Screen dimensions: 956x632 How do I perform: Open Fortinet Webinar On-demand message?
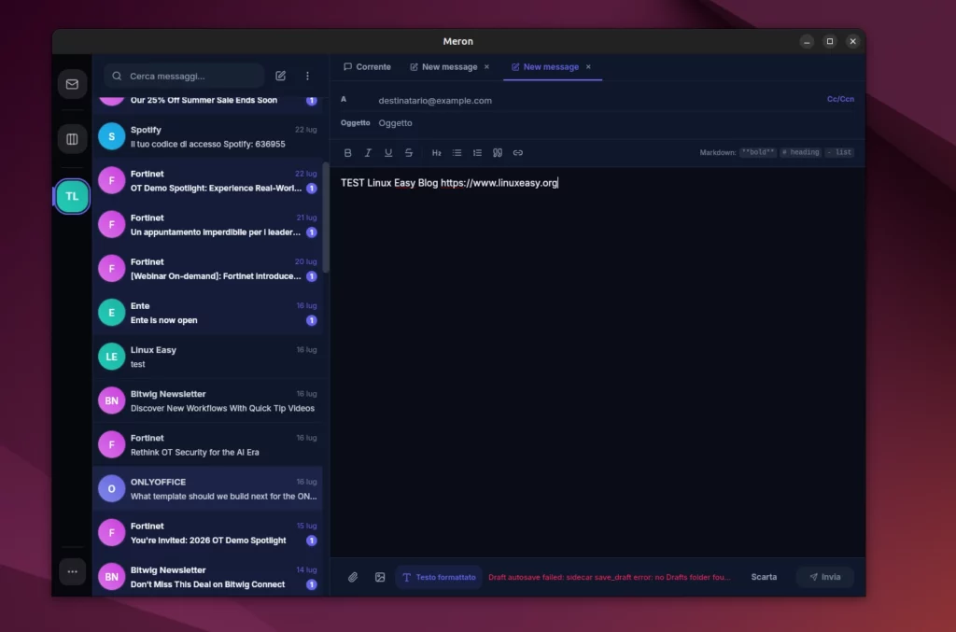[x=208, y=269]
